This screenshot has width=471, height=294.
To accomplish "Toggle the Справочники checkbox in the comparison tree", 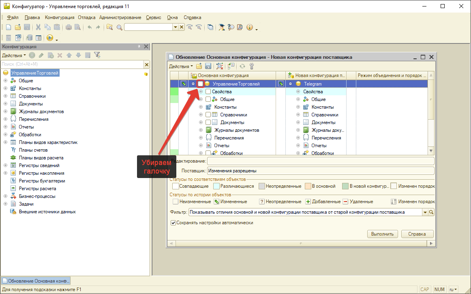I will 208,115.
